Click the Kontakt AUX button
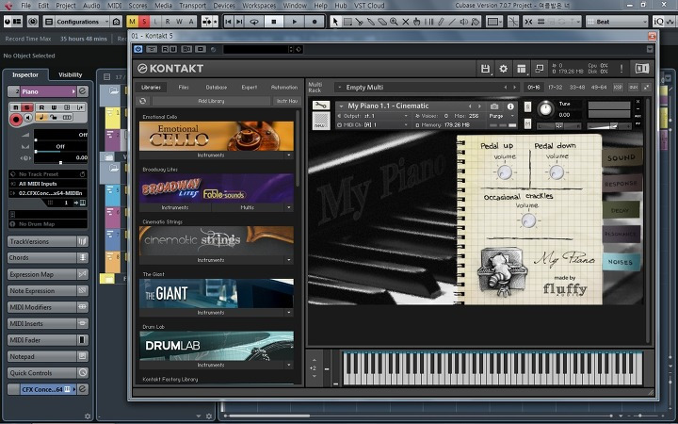 coord(634,88)
